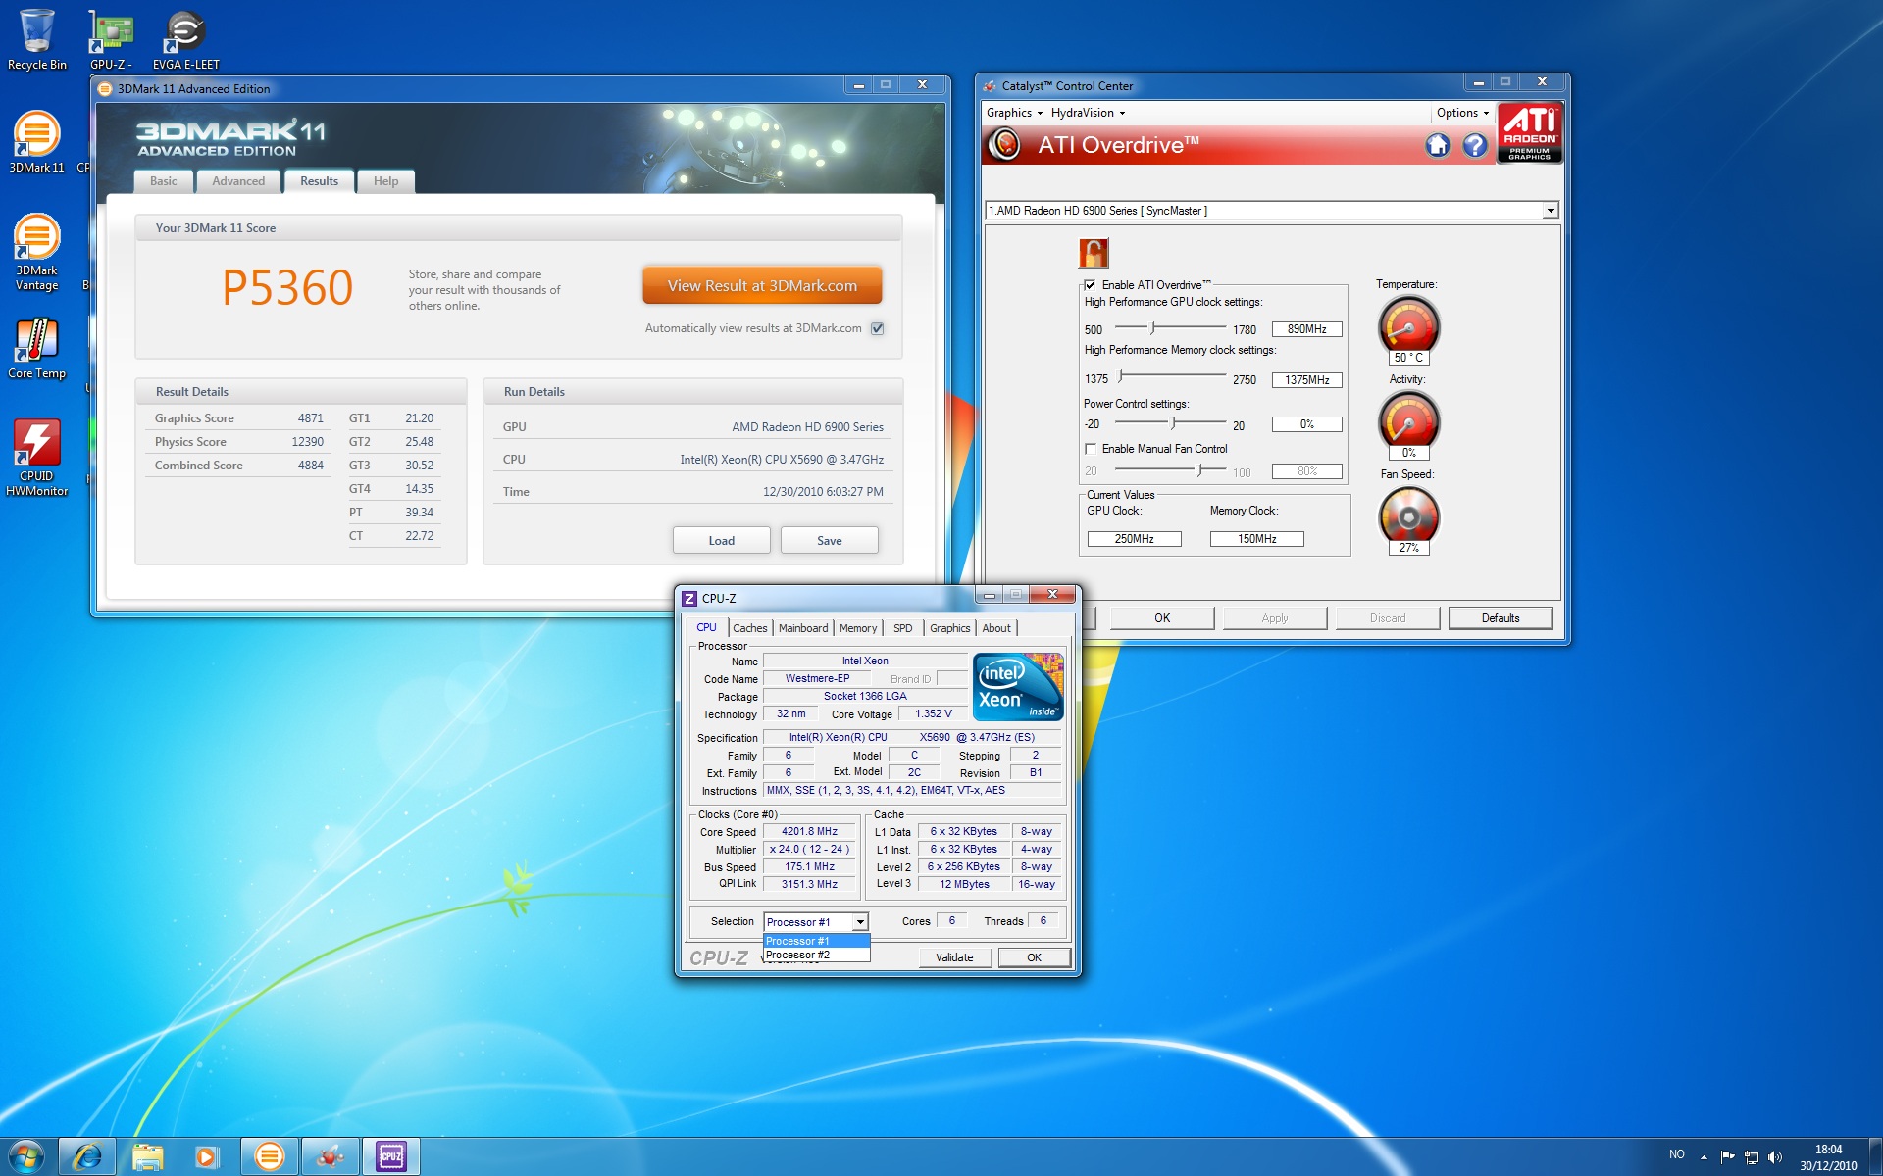The height and width of the screenshot is (1176, 1883).
Task: Click the 1375MHz memory clock value field
Action: (1306, 380)
